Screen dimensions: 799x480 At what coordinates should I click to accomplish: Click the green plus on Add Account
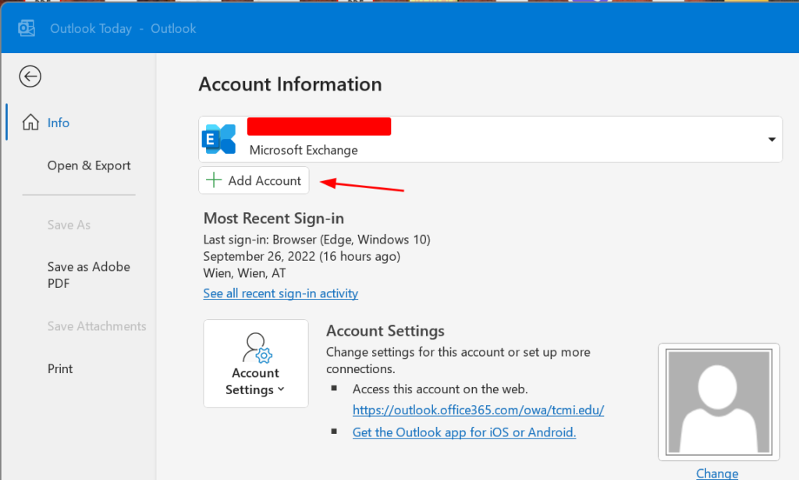point(214,180)
